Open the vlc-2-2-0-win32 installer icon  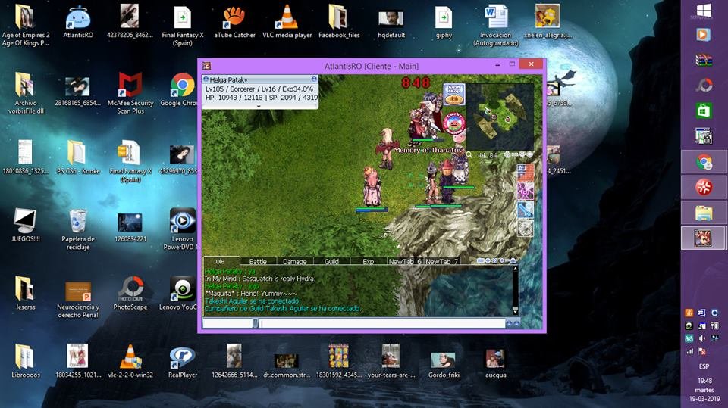[130, 363]
